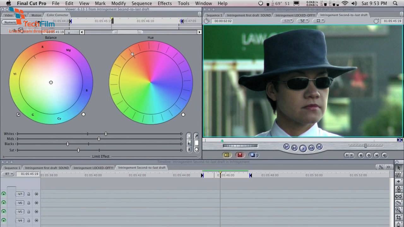Screen dimensions: 404x227
Task: Click the Whites level slider handle
Action: (x=106, y=134)
